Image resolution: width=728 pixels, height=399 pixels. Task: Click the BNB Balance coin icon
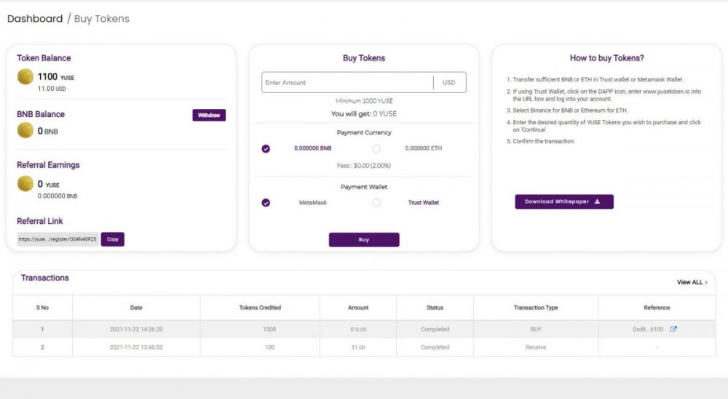click(25, 131)
